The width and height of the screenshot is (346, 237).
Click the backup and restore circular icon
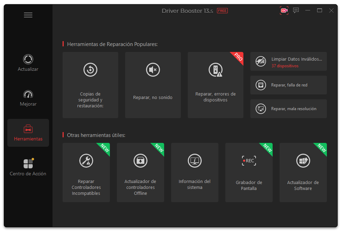pos(90,70)
